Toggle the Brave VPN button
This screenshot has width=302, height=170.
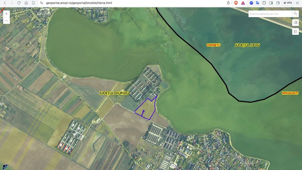click(288, 3)
